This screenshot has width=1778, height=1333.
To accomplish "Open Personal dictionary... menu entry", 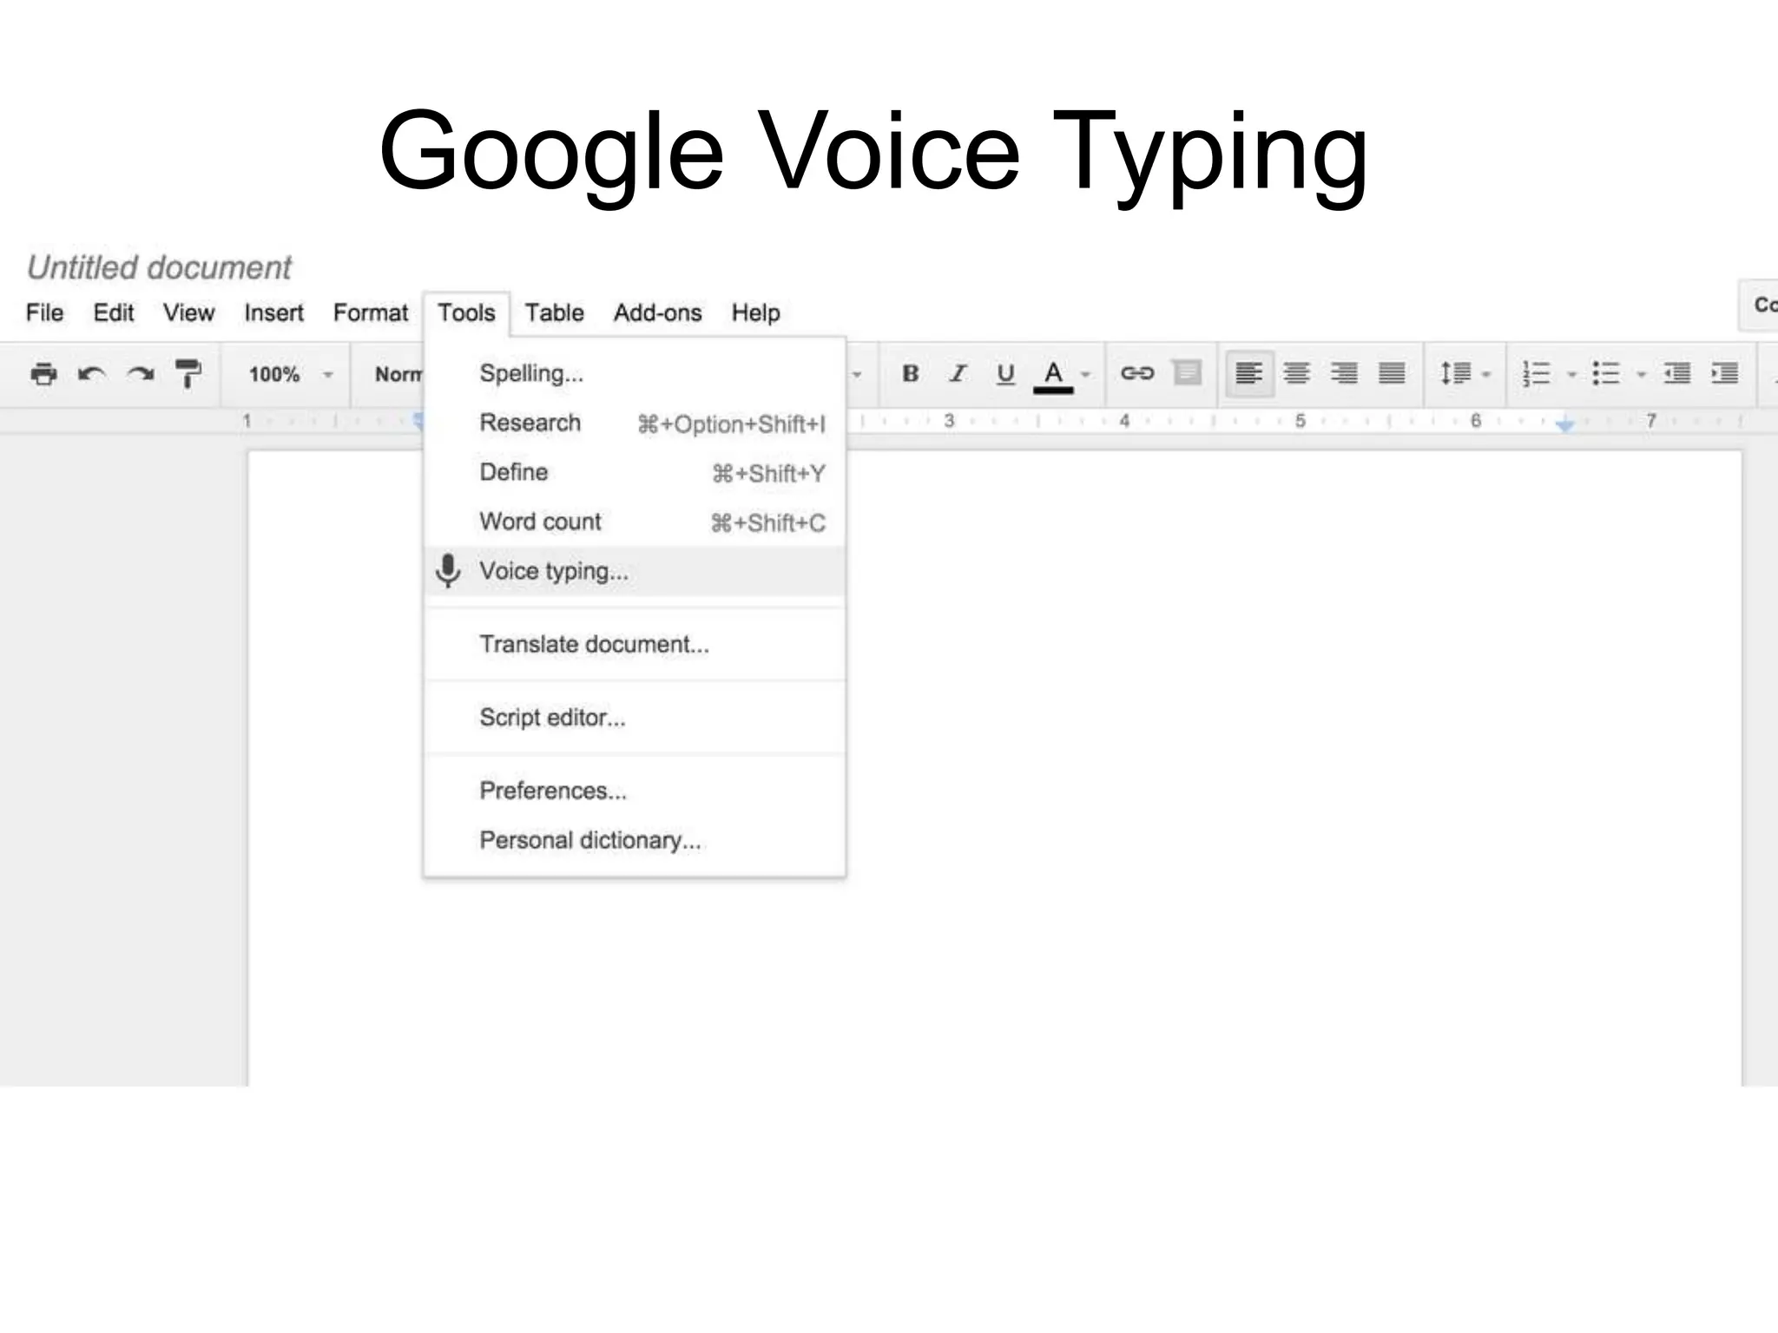I will [635, 840].
